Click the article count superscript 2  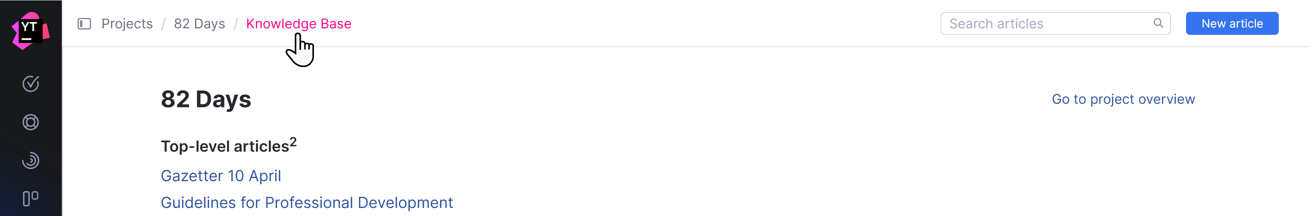pyautogui.click(x=293, y=142)
